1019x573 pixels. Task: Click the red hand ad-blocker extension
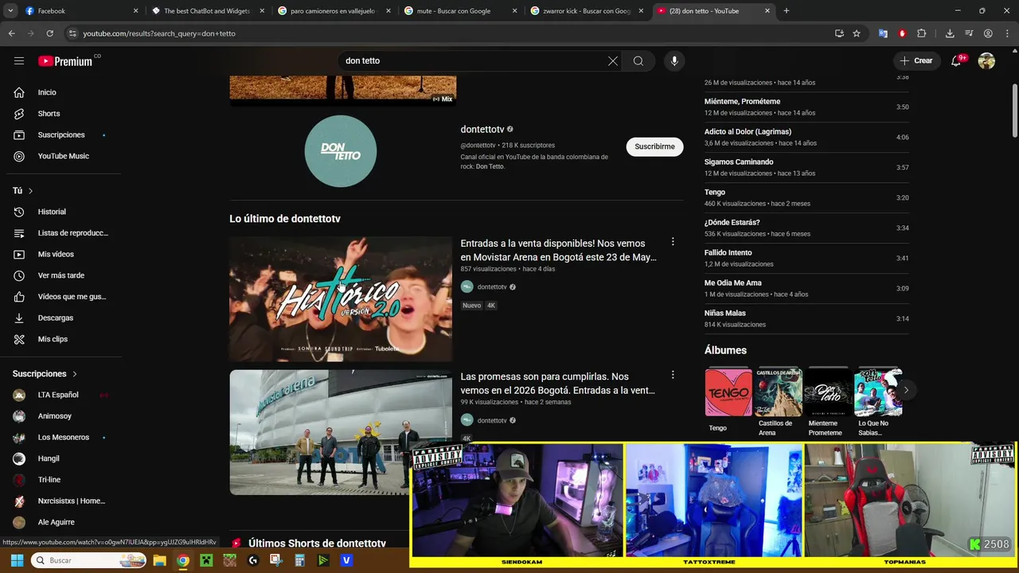(902, 33)
